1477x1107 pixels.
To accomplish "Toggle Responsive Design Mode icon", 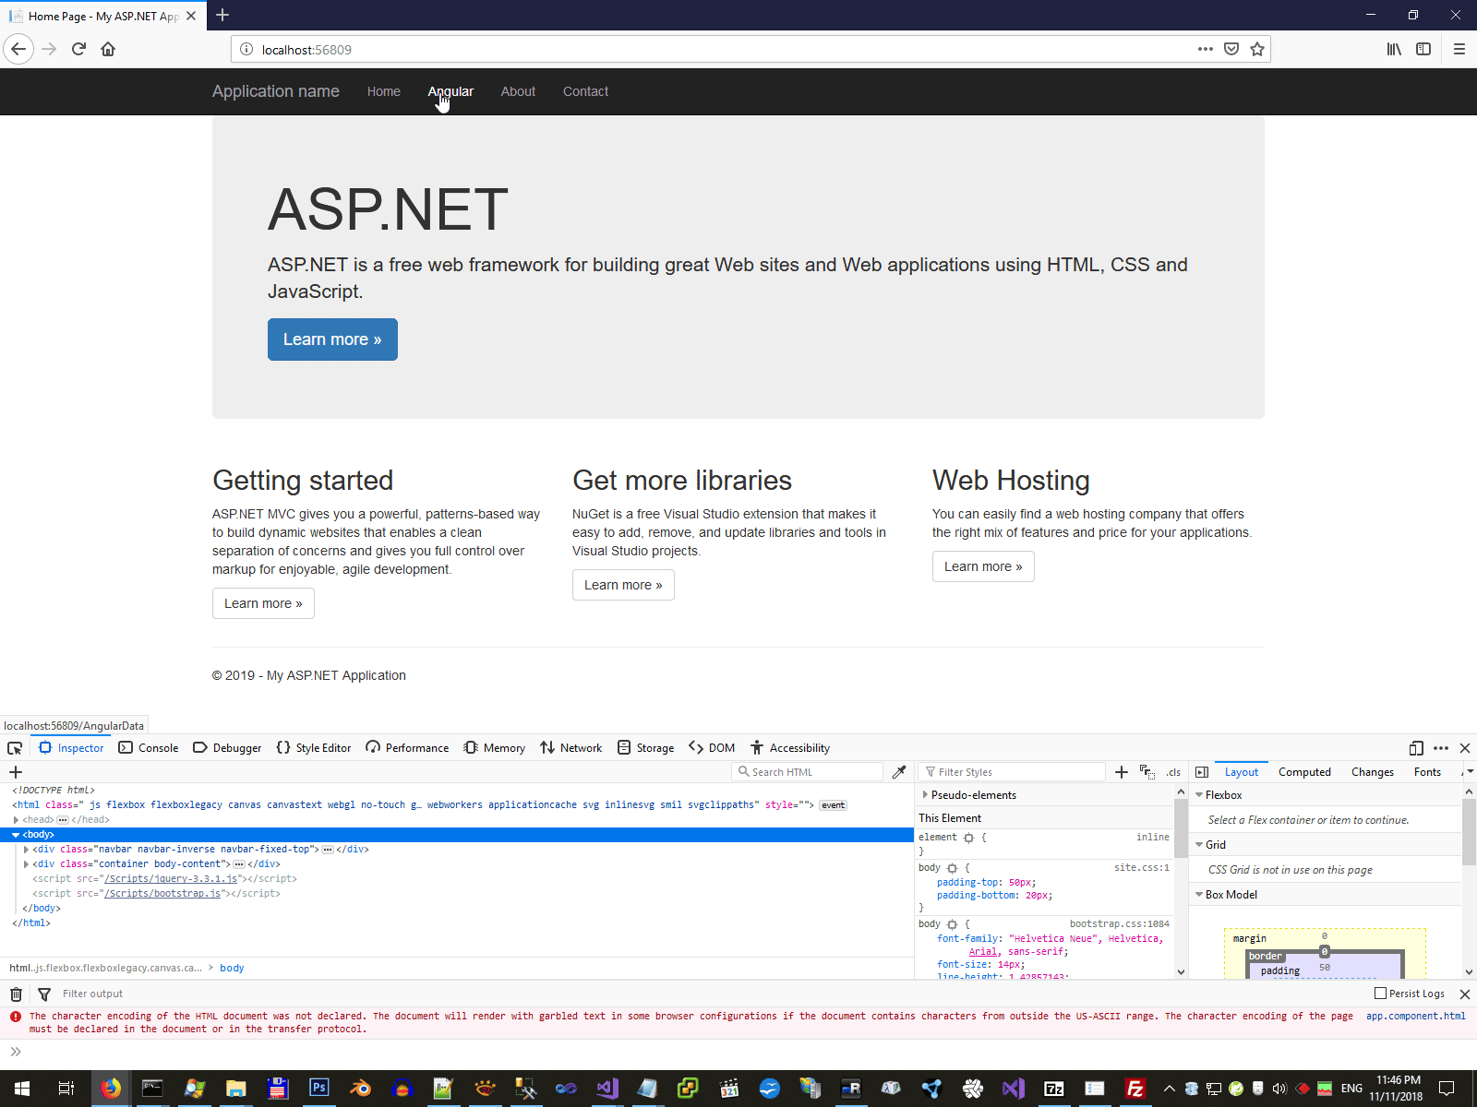I will 1416,748.
